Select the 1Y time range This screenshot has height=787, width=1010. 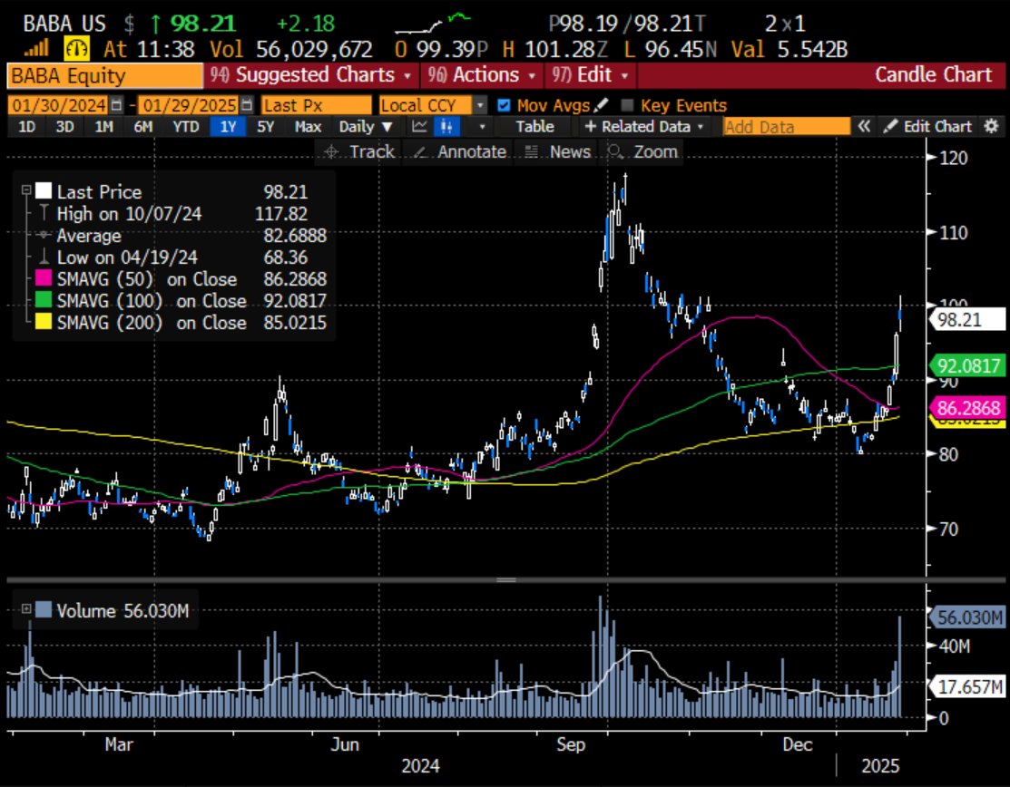click(228, 126)
